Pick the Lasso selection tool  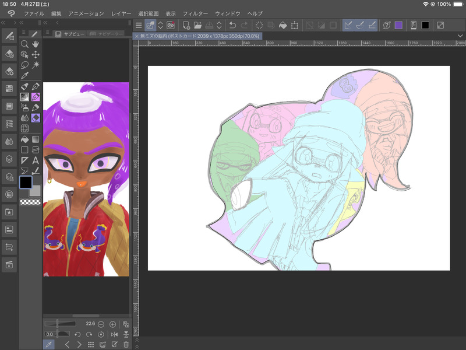pyautogui.click(x=24, y=65)
